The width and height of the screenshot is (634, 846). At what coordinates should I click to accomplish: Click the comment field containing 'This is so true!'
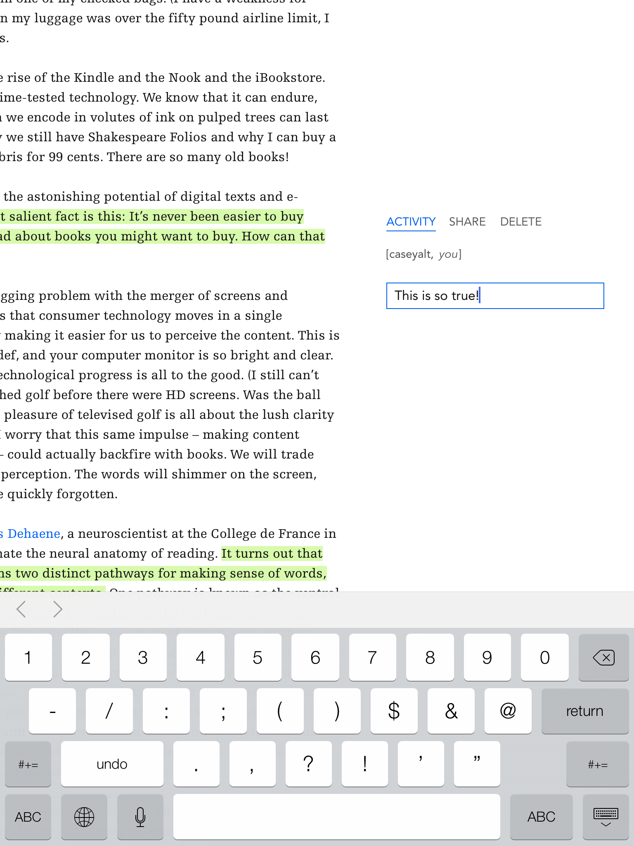495,296
